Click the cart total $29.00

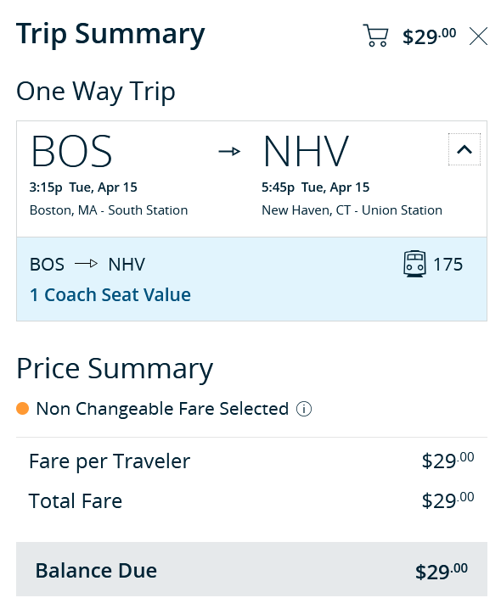coord(429,36)
